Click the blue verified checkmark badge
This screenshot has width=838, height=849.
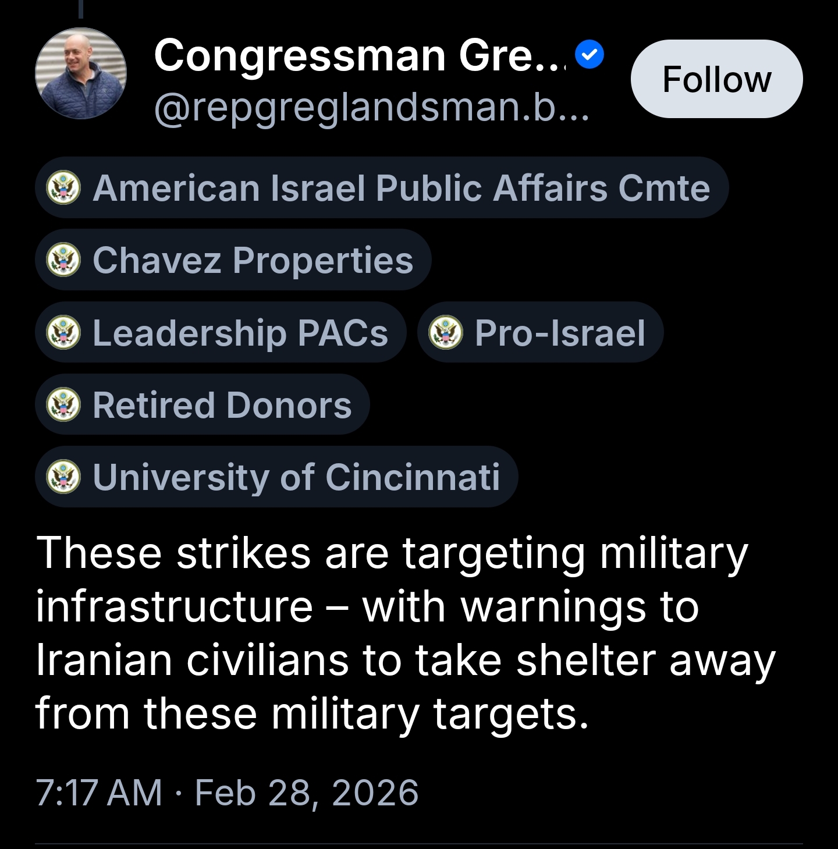(590, 55)
